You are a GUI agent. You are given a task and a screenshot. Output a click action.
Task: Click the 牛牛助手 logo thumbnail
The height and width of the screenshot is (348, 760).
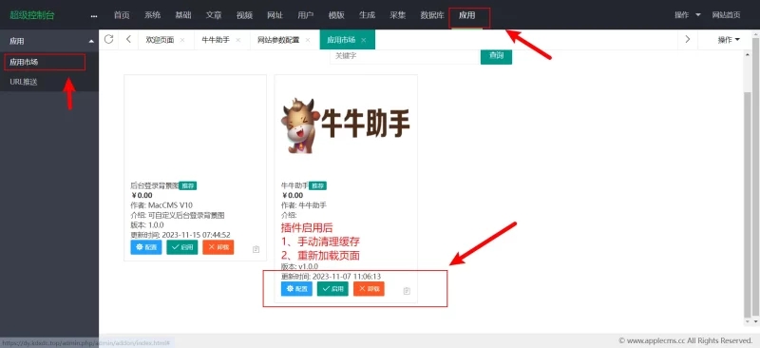point(346,126)
